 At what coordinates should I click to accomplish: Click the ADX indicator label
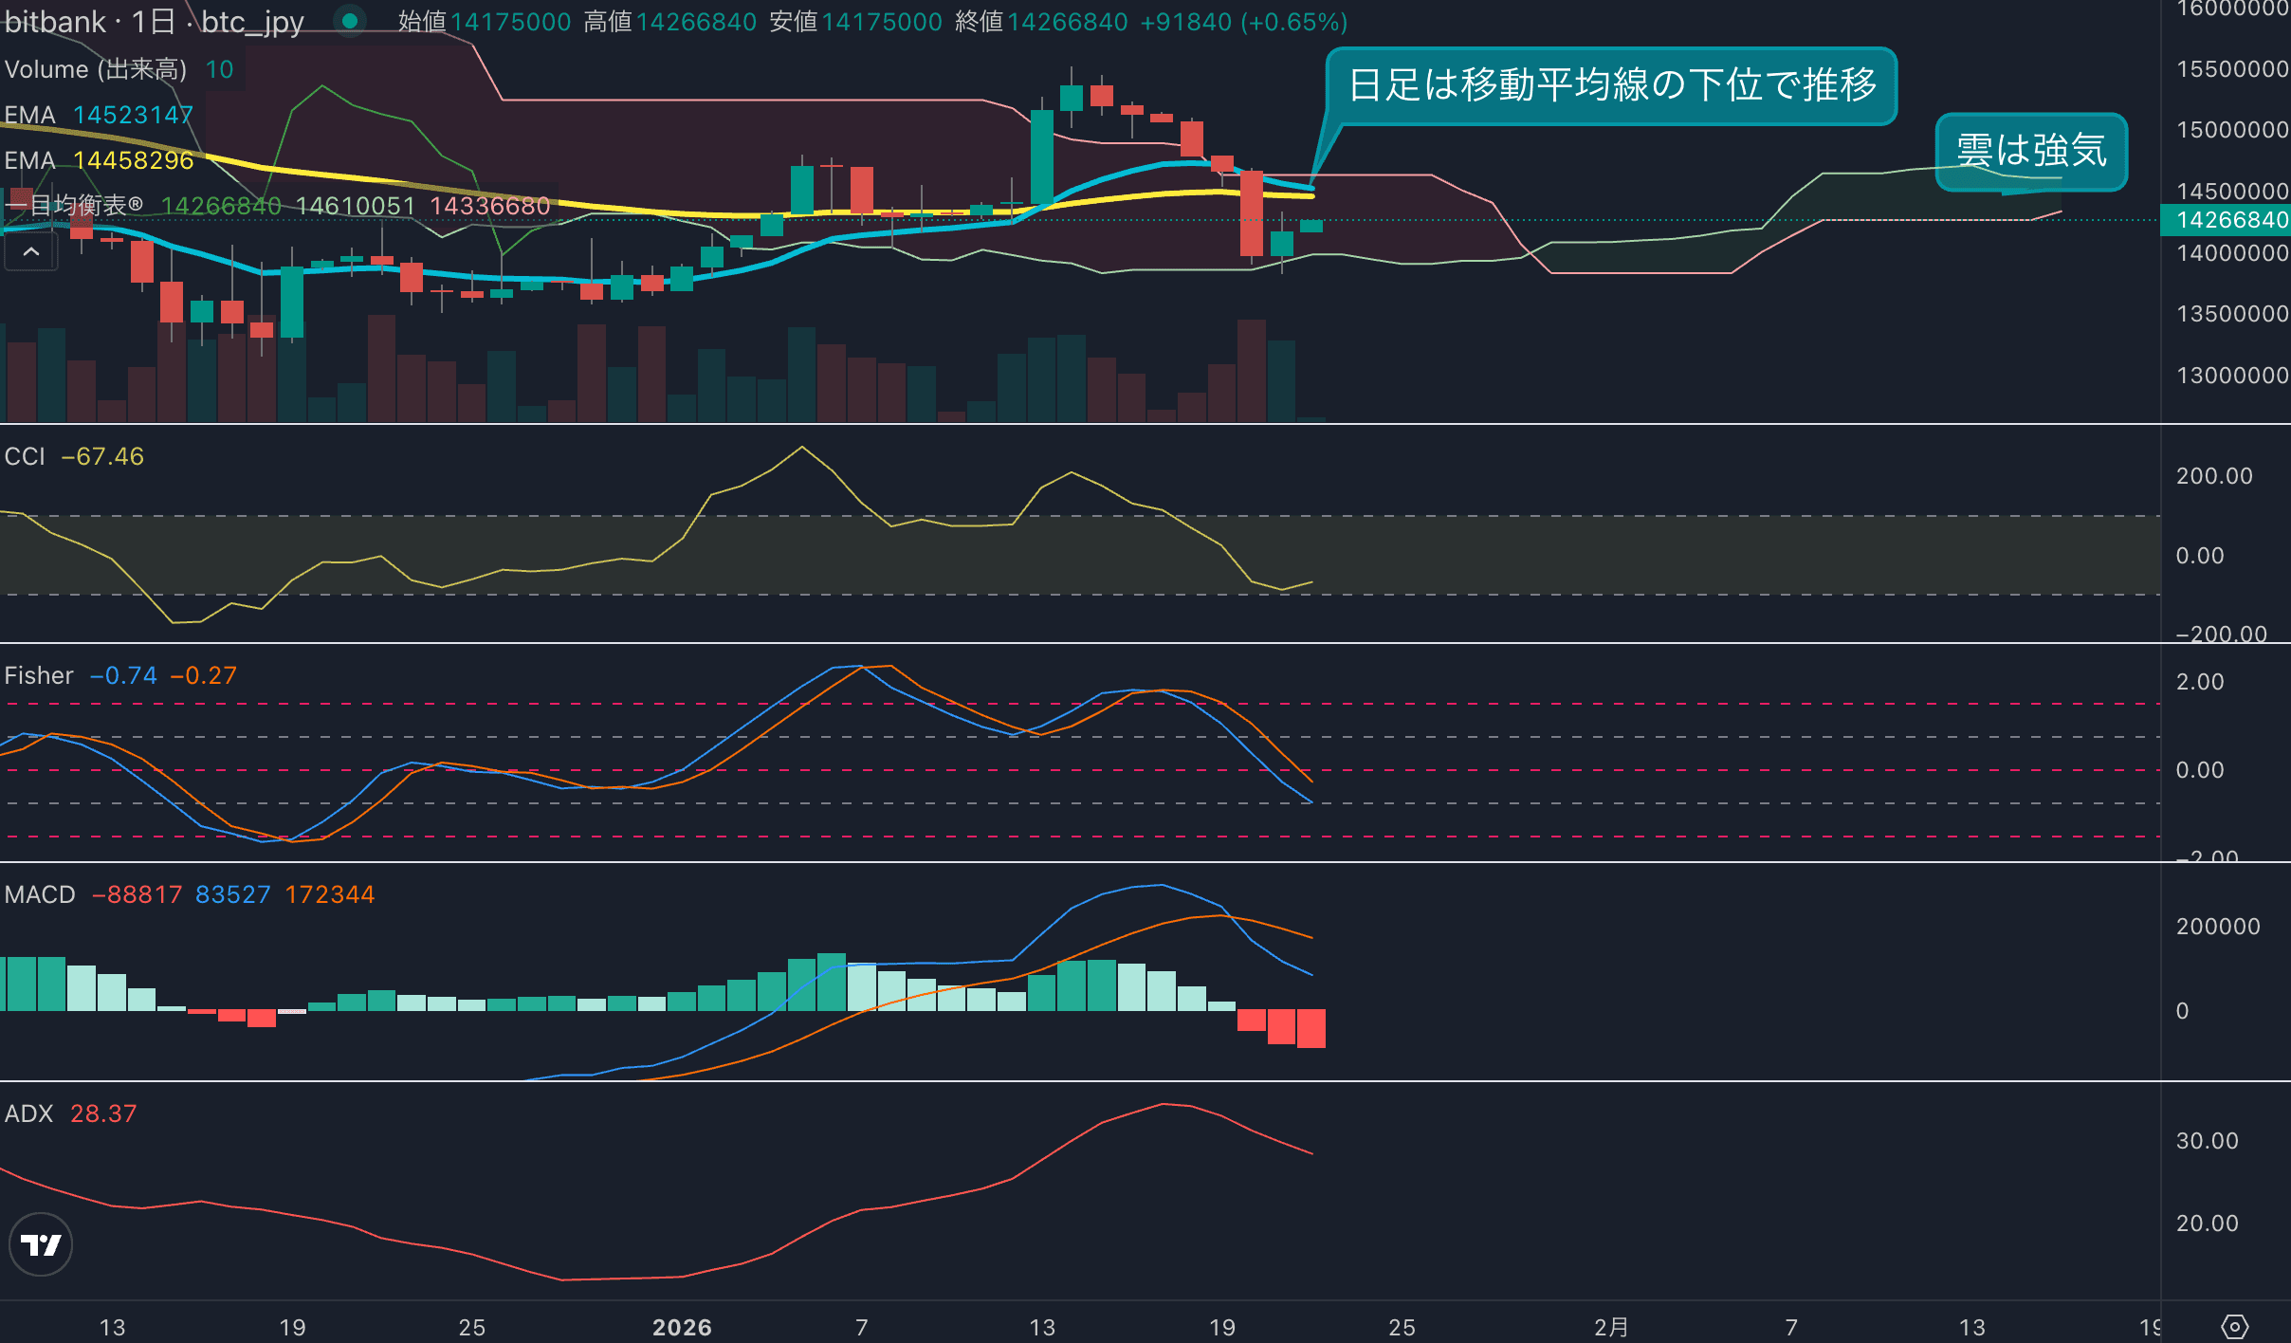pyautogui.click(x=28, y=1113)
